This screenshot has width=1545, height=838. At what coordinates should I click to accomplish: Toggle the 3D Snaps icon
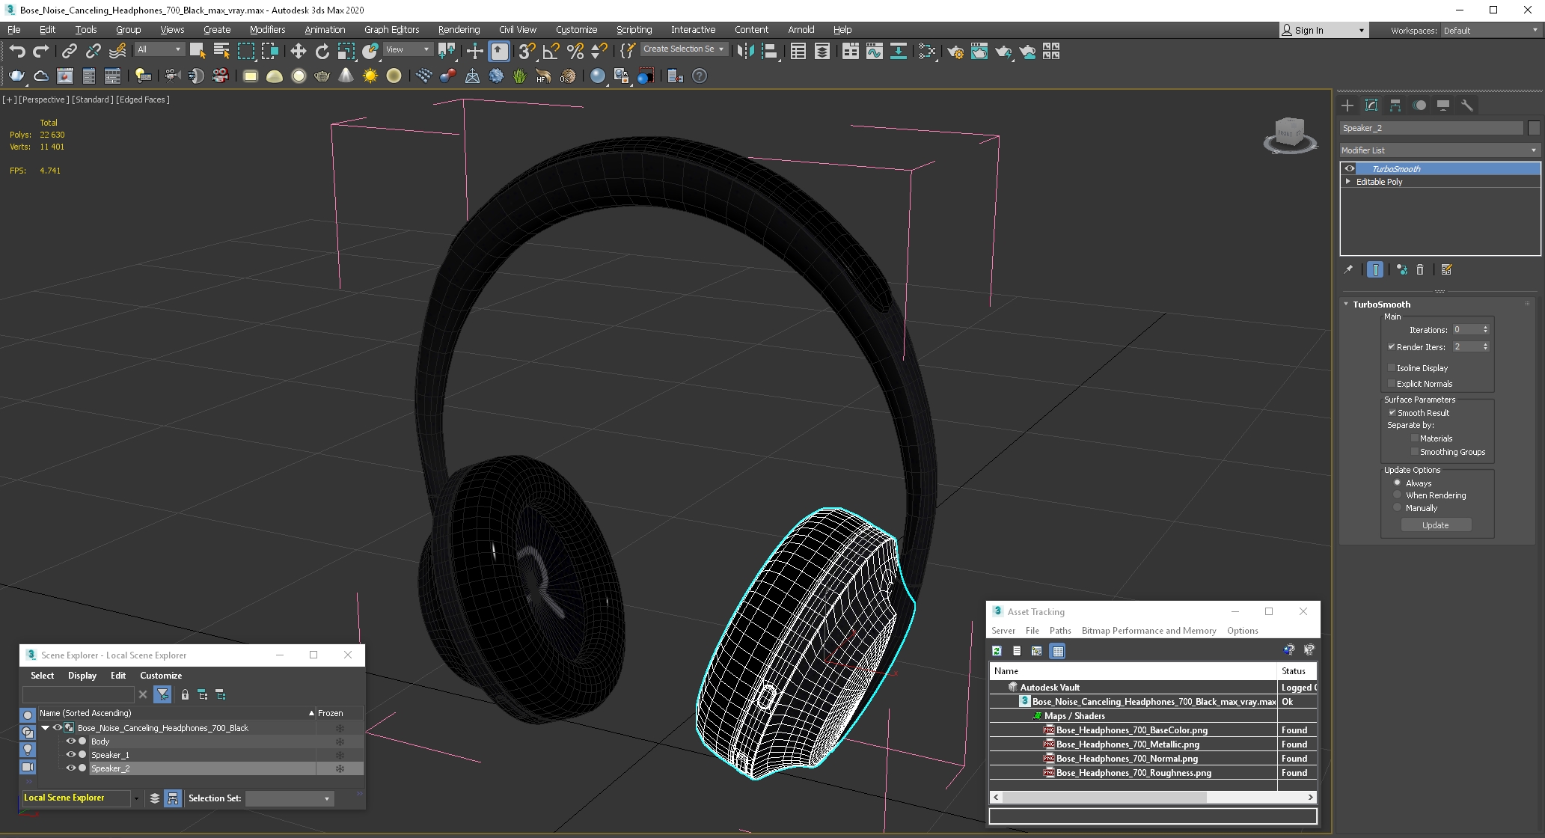tap(527, 51)
